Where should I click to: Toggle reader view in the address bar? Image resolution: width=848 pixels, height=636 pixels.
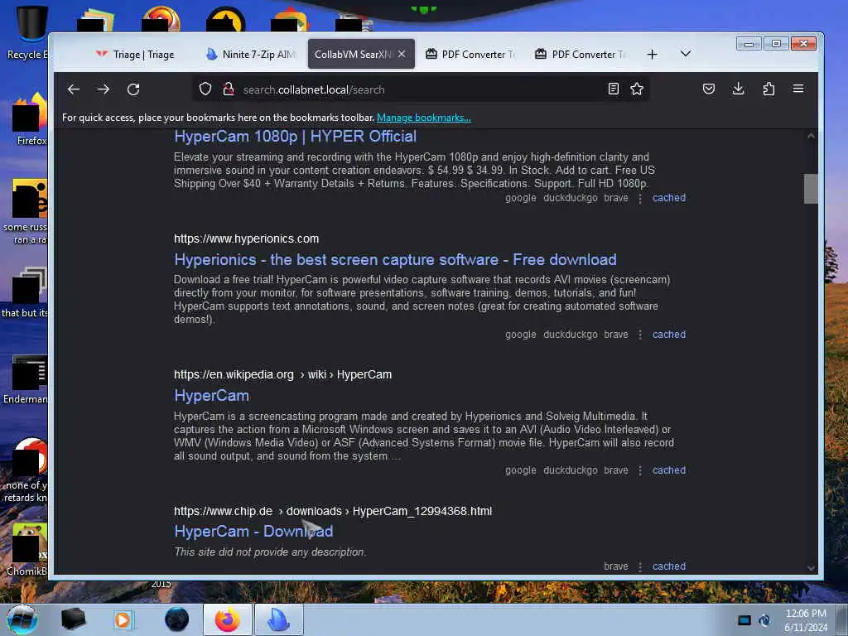pyautogui.click(x=614, y=89)
